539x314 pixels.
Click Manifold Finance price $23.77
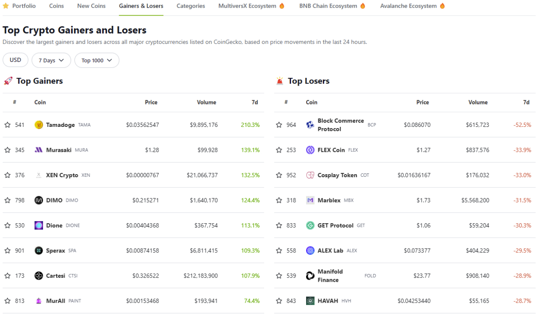coord(422,276)
